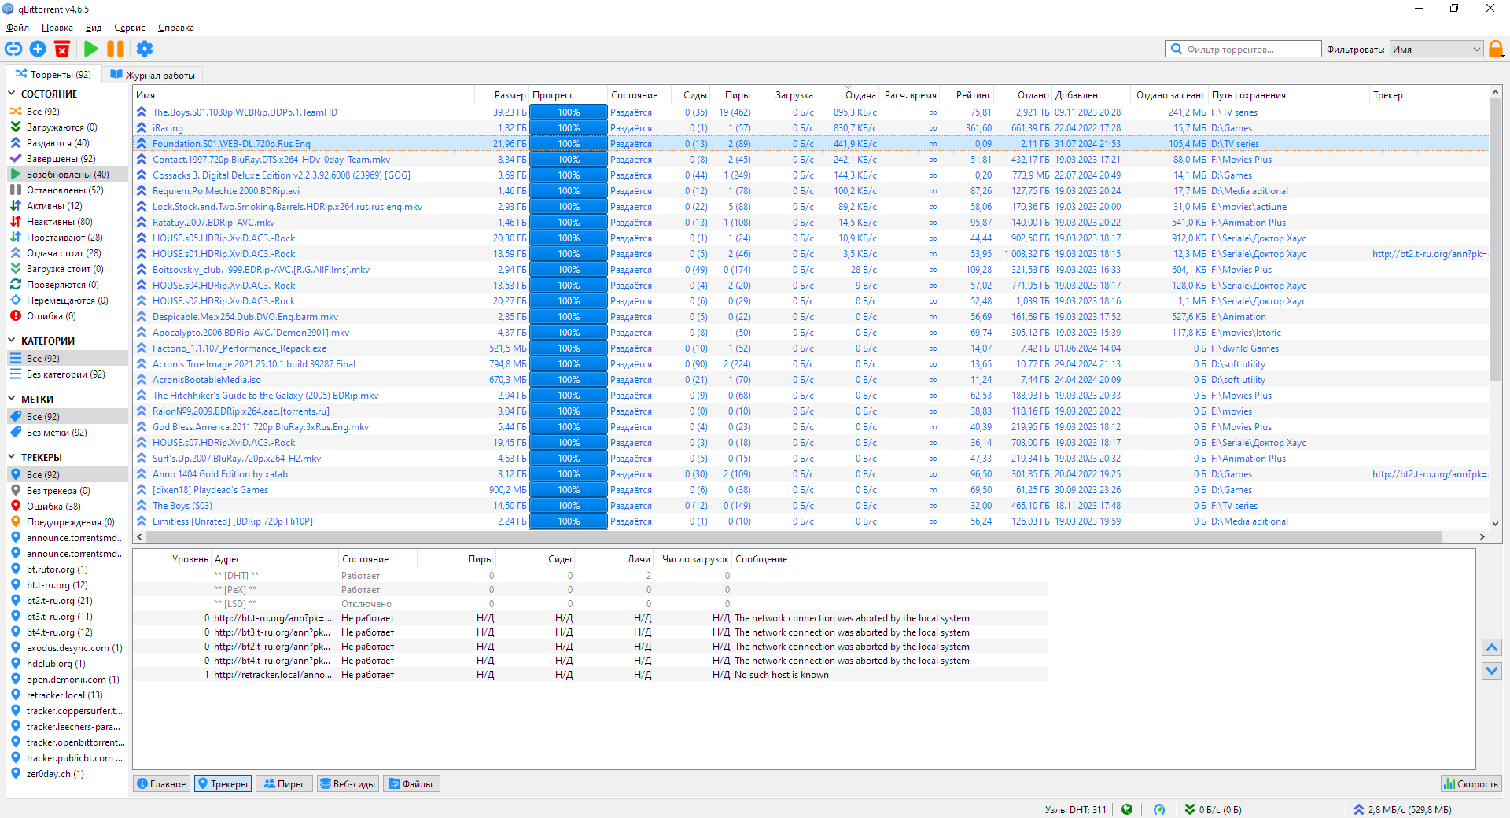
Task: Click the upload speed 2,8 МБ/с status entry
Action: (1402, 809)
